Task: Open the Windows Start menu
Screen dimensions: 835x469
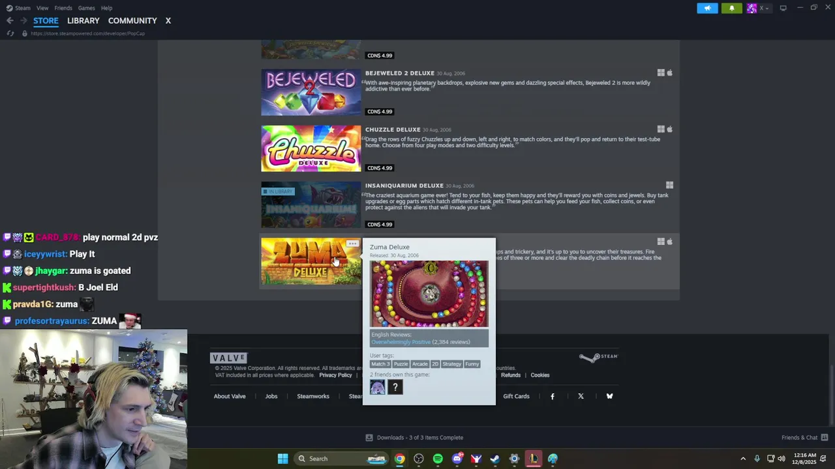Action: pyautogui.click(x=282, y=459)
